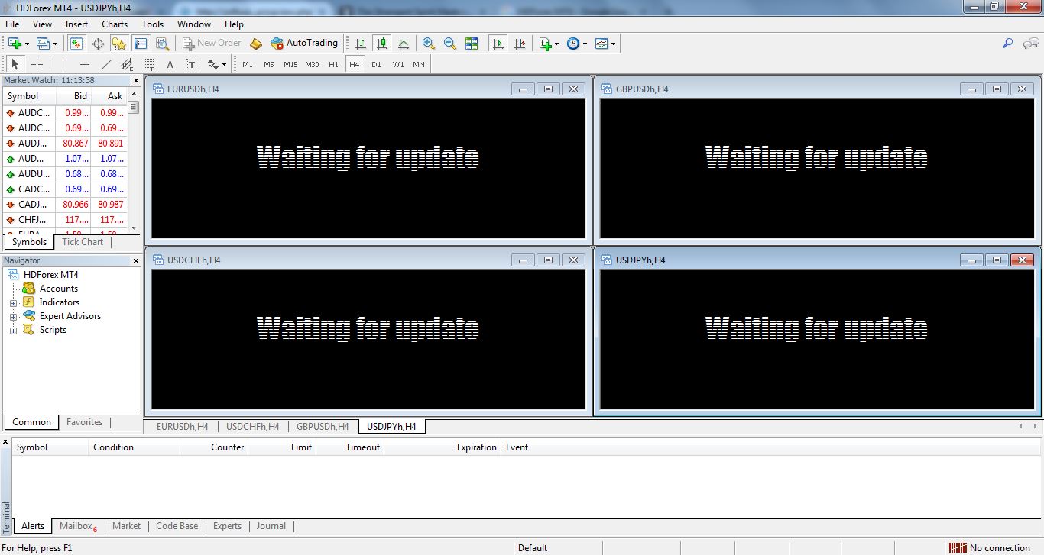The width and height of the screenshot is (1044, 555).
Task: Toggle chart shift
Action: (x=521, y=44)
